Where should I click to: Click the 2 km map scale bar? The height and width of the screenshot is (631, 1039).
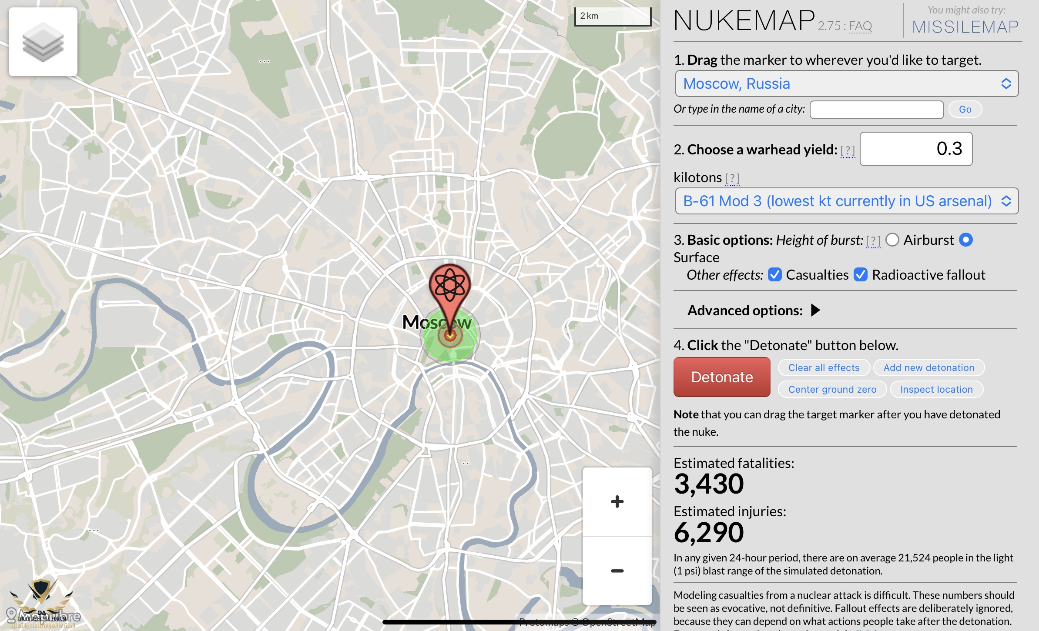613,17
